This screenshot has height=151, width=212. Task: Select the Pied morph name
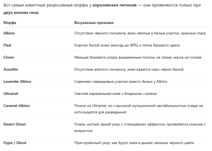point(7,45)
